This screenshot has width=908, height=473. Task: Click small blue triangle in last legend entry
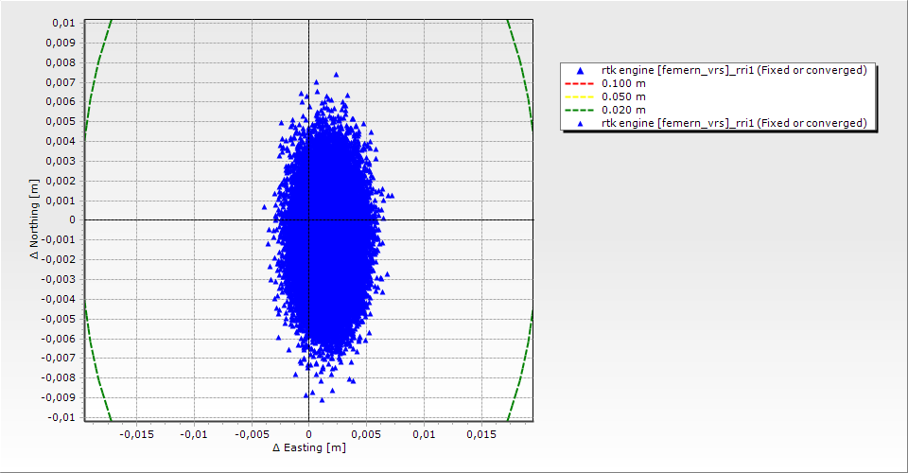click(x=580, y=124)
